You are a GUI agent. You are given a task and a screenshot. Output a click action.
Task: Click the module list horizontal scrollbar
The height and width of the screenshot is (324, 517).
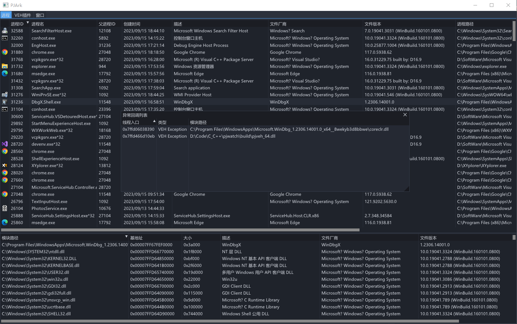coord(230,321)
